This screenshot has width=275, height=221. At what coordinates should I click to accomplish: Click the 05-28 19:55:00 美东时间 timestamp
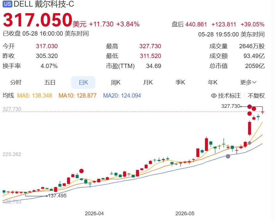231,34
